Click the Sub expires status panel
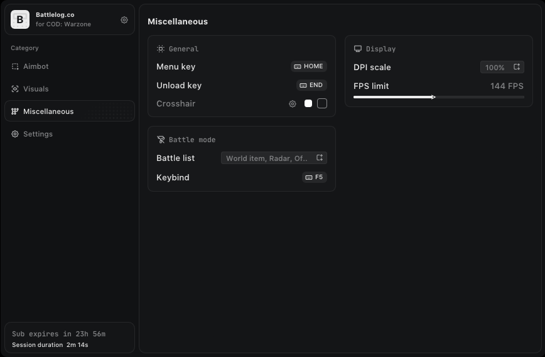Viewport: 545px width, 357px height. pos(70,338)
